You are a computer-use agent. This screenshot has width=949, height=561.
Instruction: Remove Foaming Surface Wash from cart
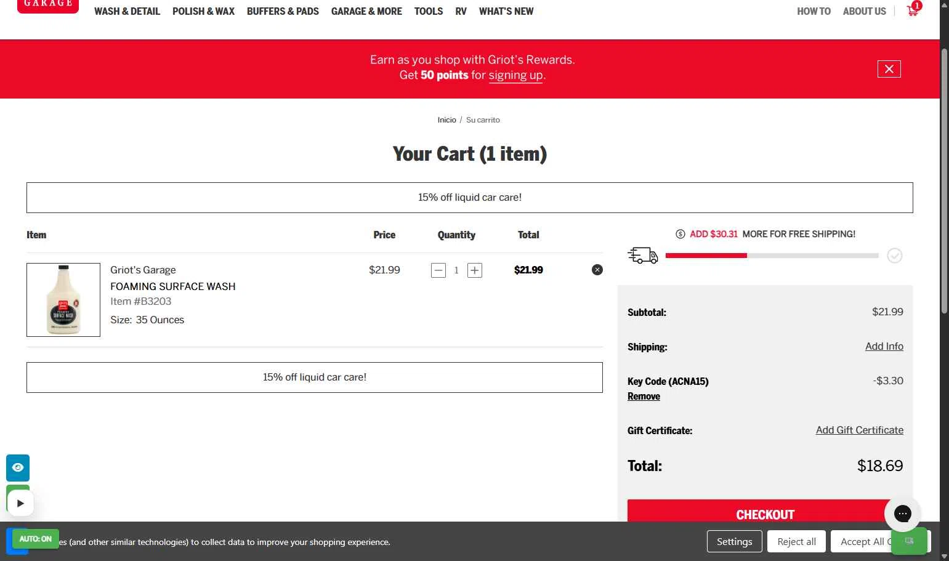point(597,270)
